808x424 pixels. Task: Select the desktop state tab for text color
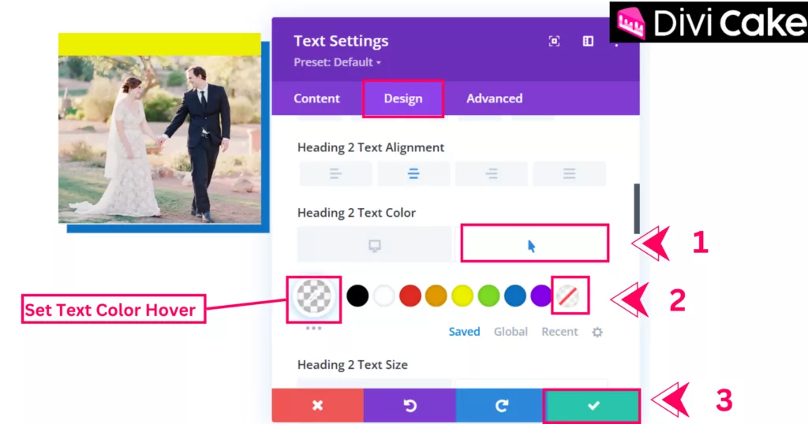click(x=375, y=245)
